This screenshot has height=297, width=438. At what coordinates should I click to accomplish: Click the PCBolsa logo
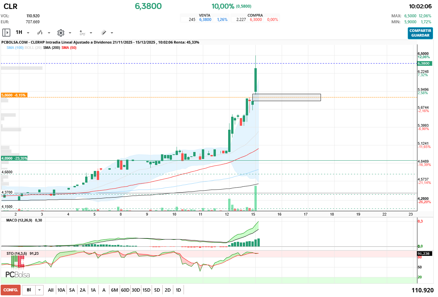[x=18, y=274]
